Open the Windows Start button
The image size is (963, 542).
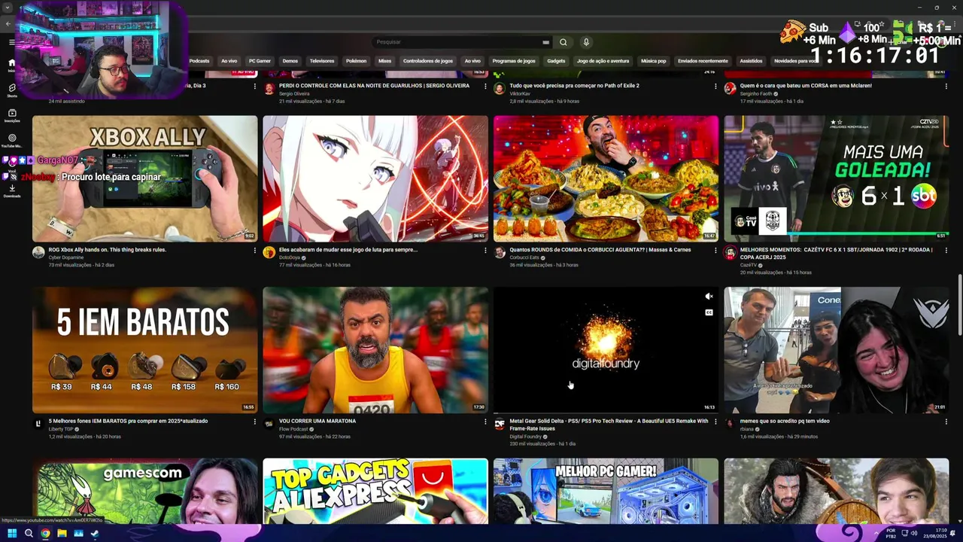click(11, 533)
